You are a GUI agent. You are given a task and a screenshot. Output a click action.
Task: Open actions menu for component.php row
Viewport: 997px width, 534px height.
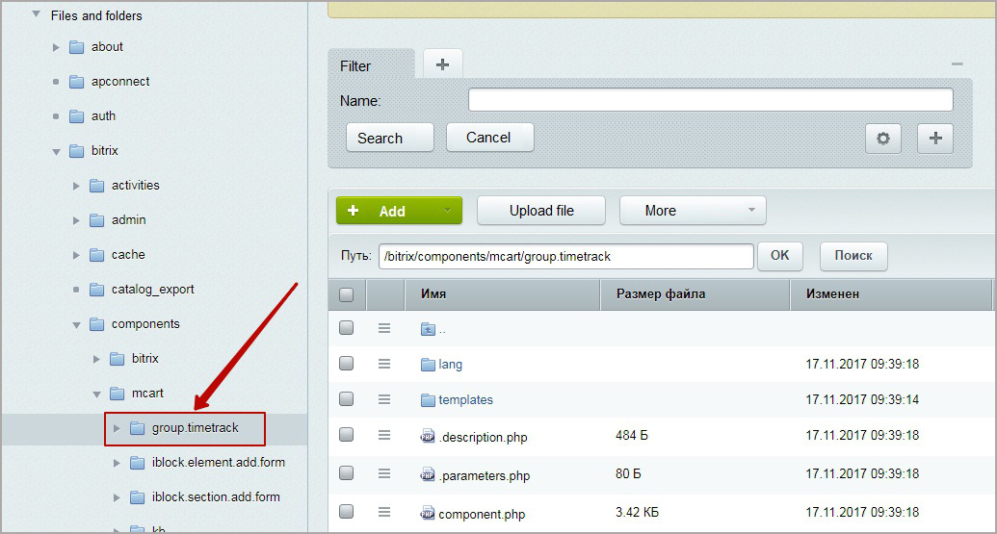pyautogui.click(x=384, y=512)
